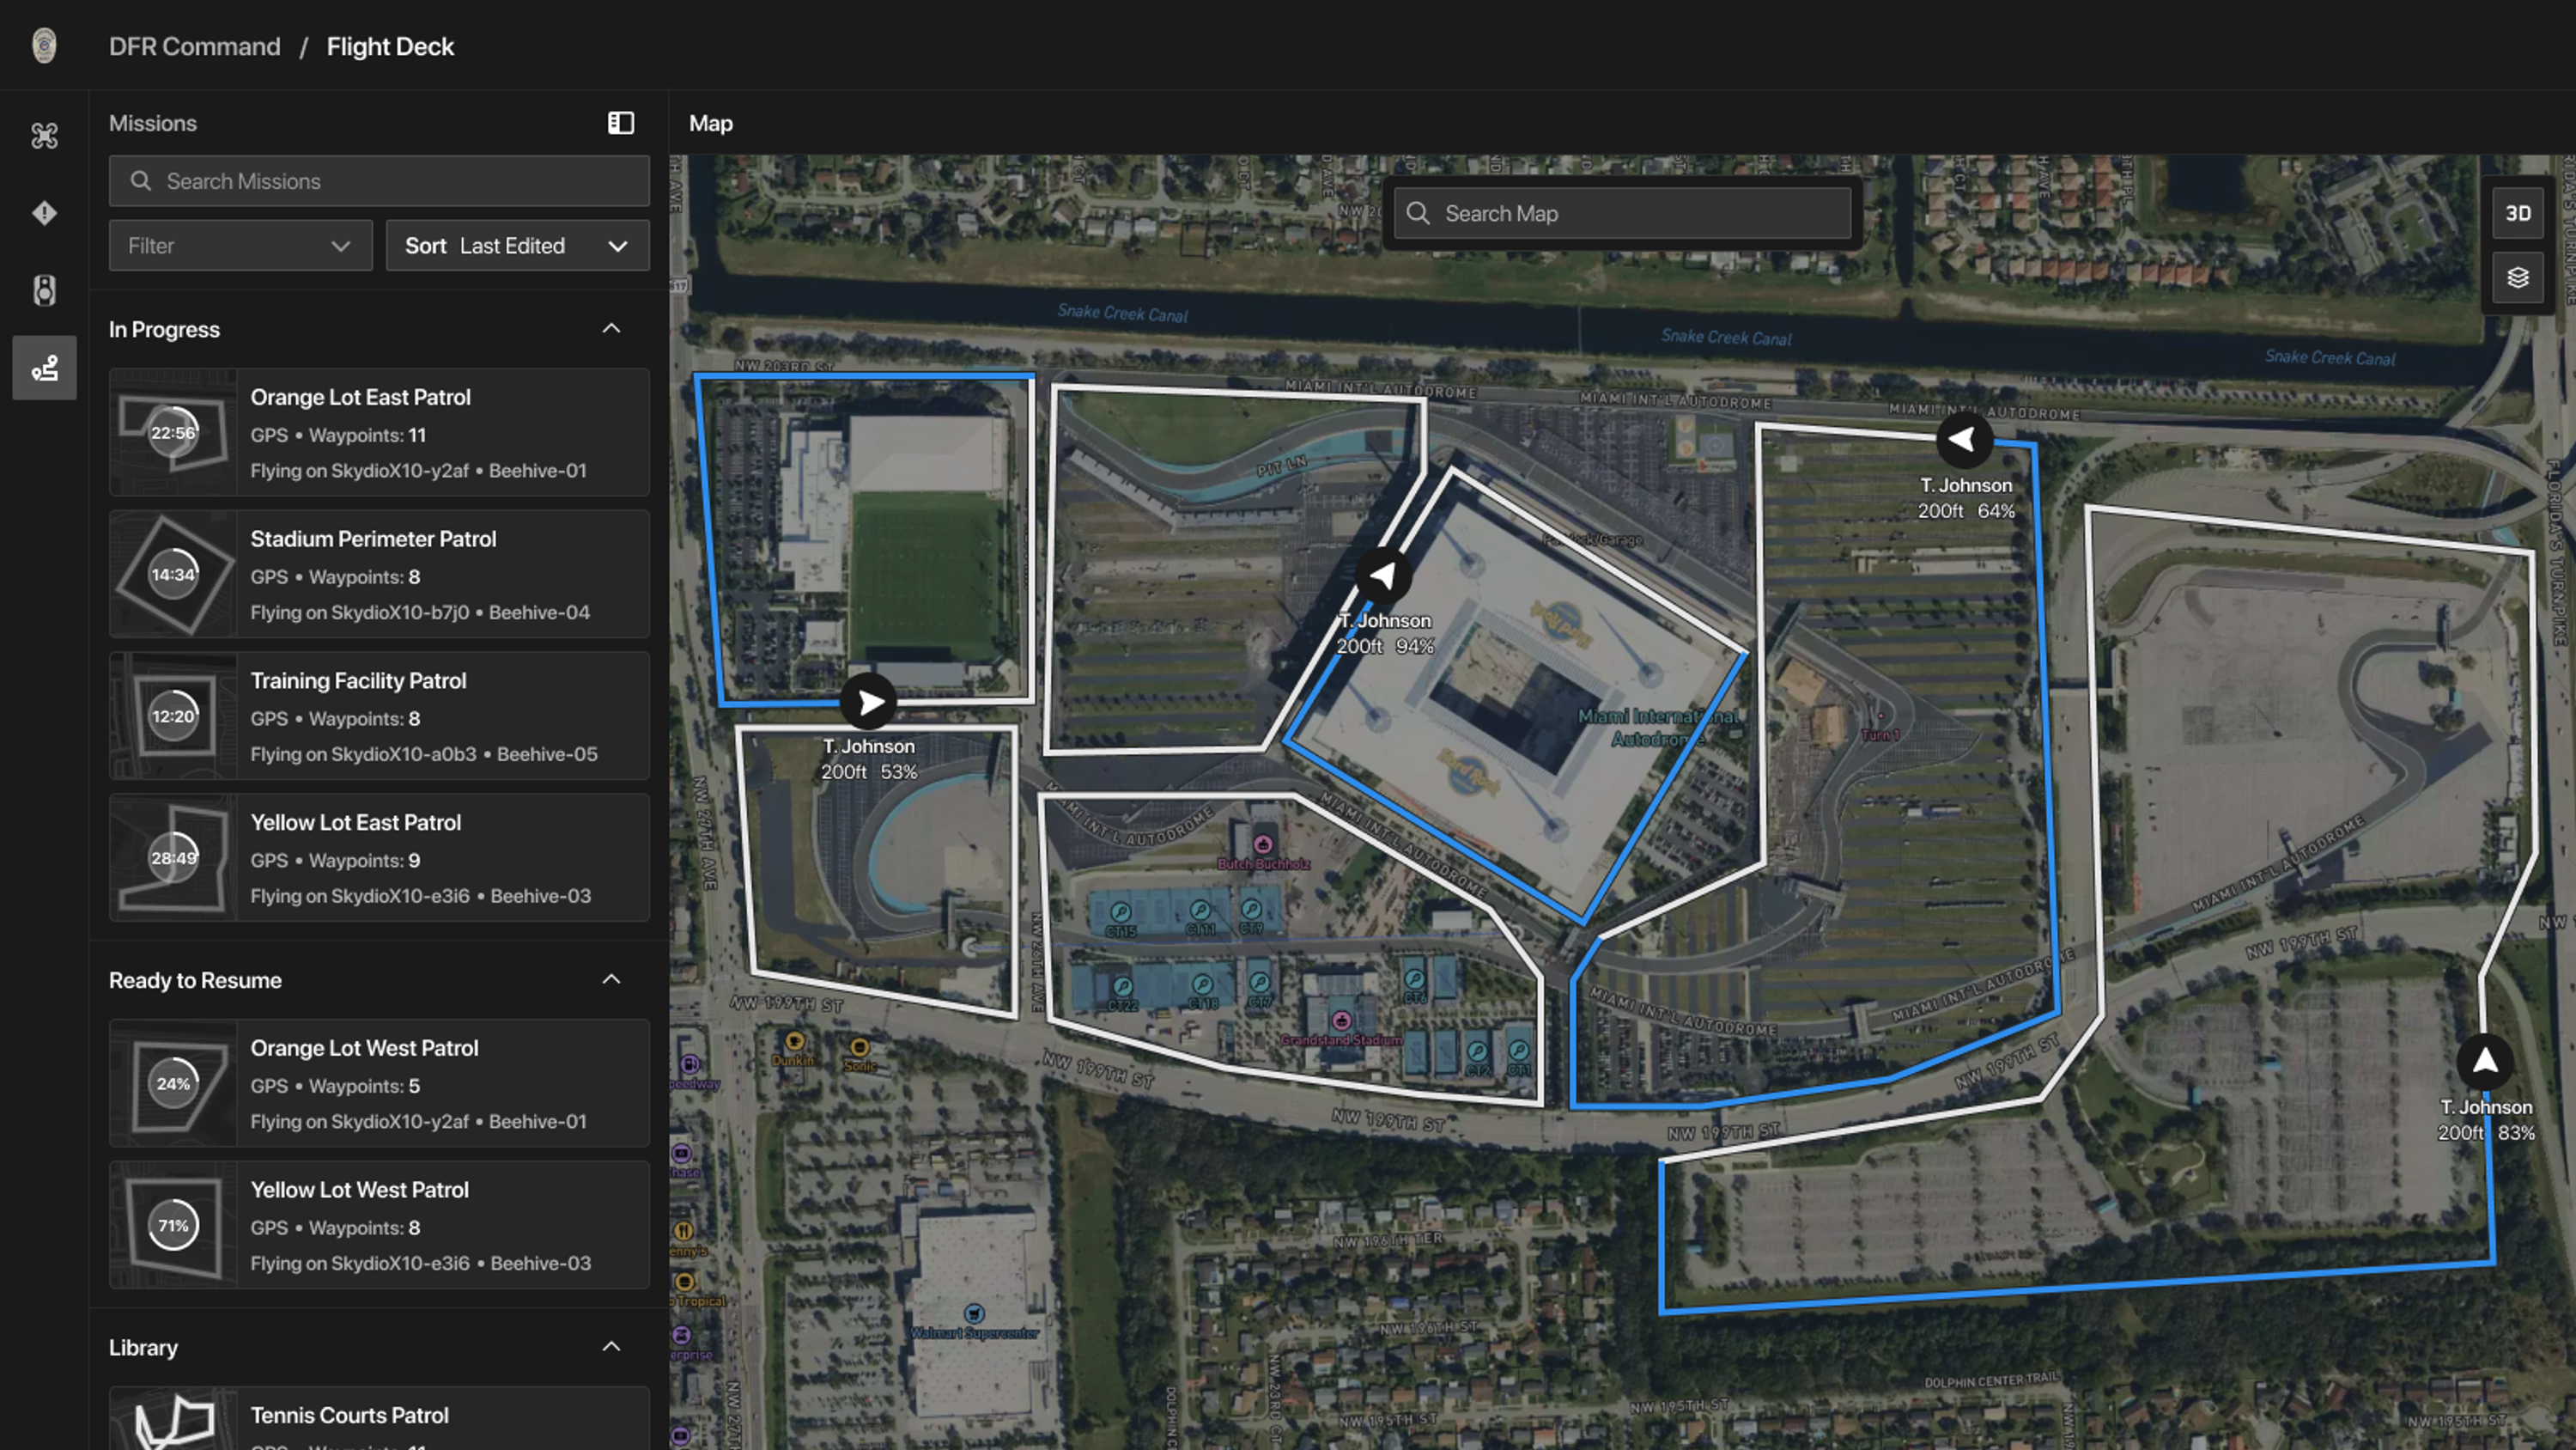The height and width of the screenshot is (1450, 2576).
Task: Click the 14:34 timer thumbnail
Action: pos(173,575)
